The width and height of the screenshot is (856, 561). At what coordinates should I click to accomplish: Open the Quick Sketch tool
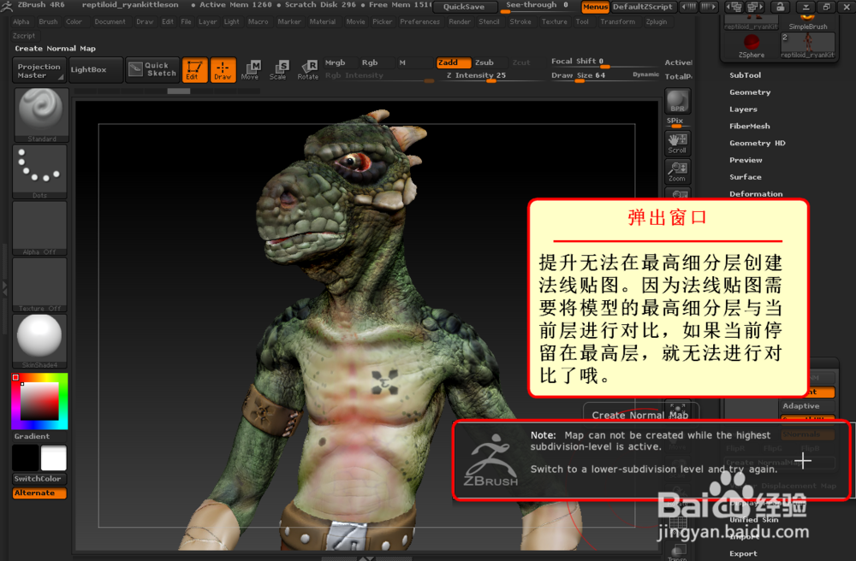(152, 69)
